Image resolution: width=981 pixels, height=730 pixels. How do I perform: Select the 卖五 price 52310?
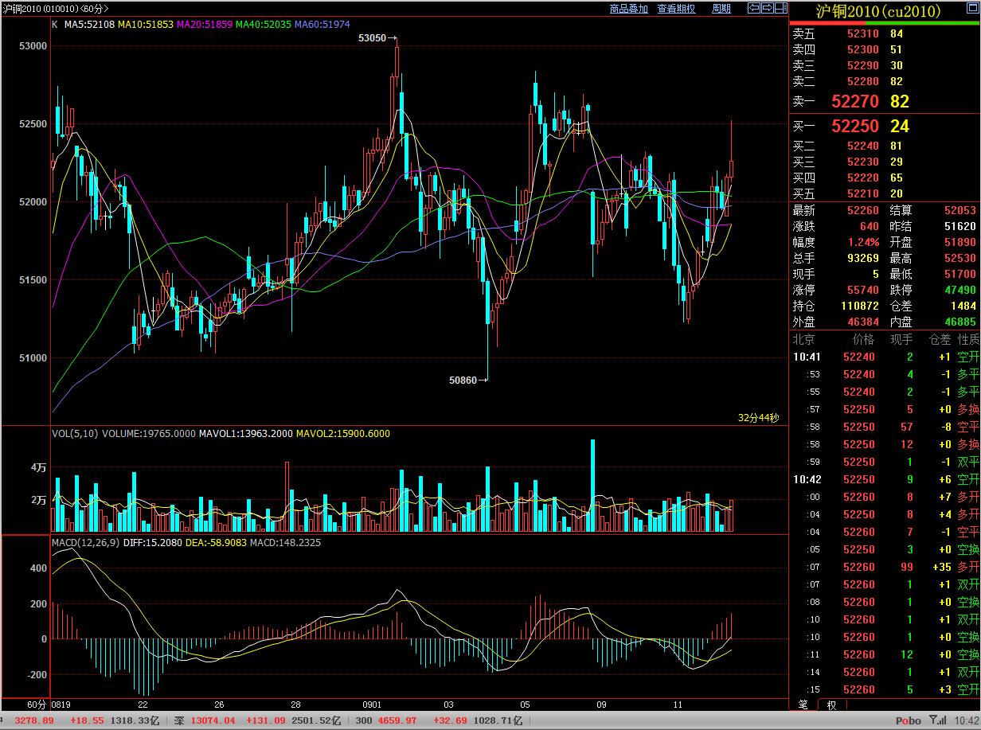[x=863, y=33]
